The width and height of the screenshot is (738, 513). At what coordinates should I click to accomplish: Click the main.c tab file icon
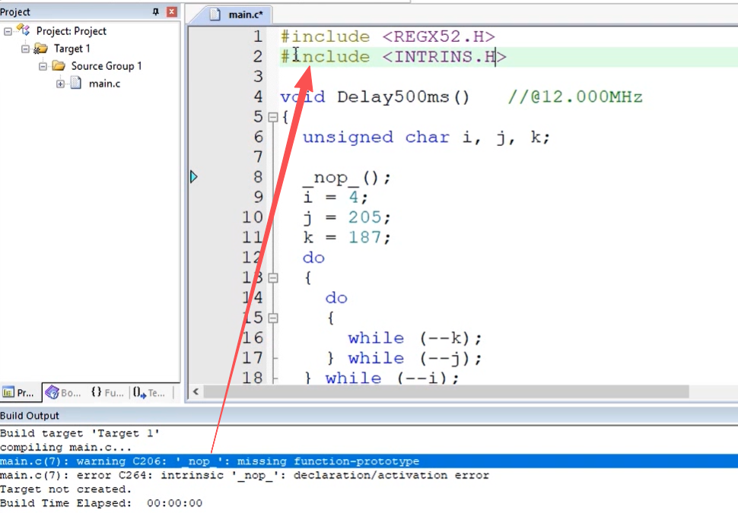[215, 14]
